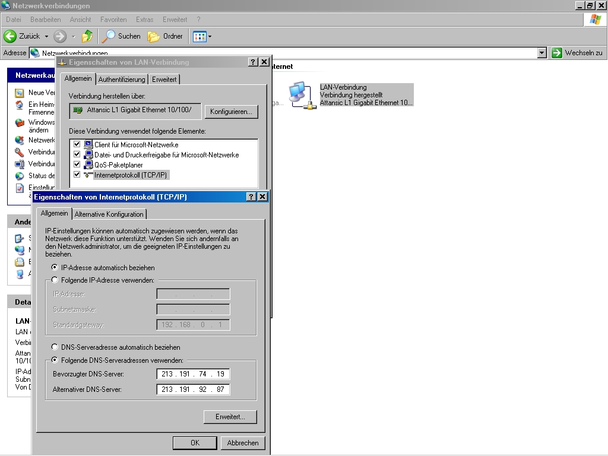Select IP-Adresse automatisch beziehen radio
608x456 pixels.
(x=55, y=267)
